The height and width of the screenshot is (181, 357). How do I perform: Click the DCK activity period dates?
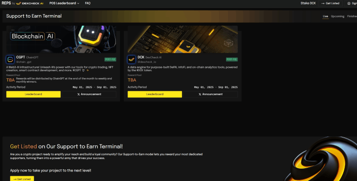click(216, 87)
